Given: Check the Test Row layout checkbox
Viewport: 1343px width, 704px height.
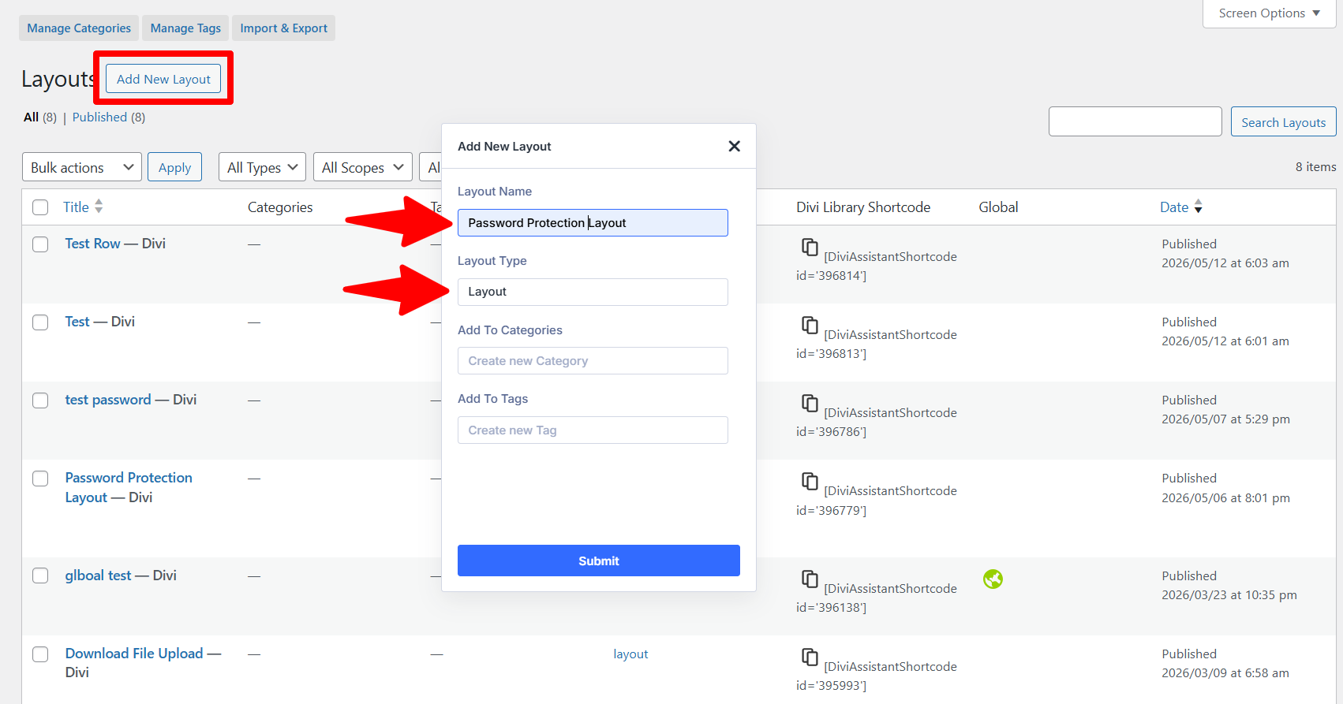Looking at the screenshot, I should pos(40,244).
